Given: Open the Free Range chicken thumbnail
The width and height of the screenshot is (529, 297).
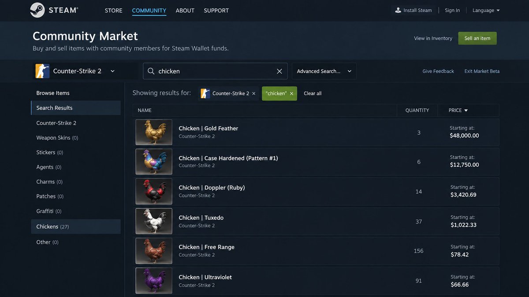Looking at the screenshot, I should tap(154, 251).
